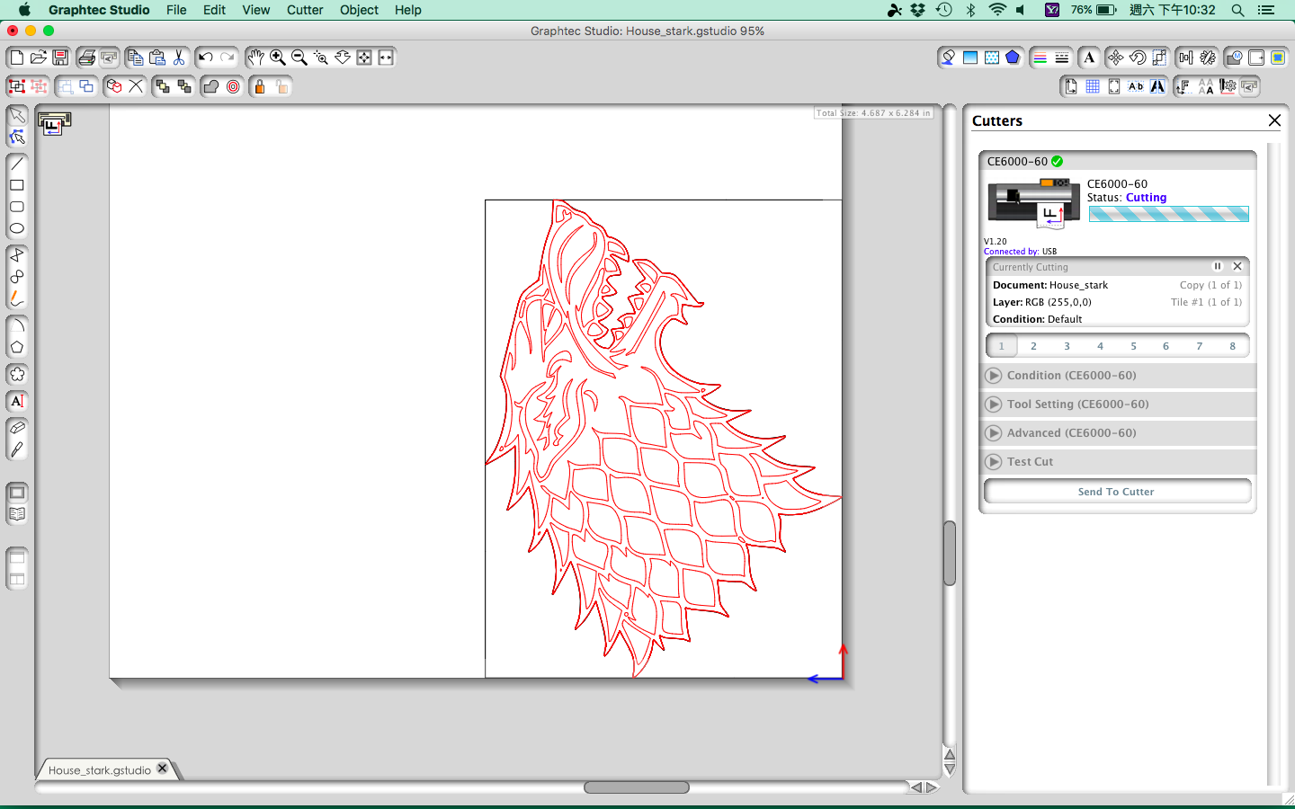
Task: Click the horizontal scrollbar thumb
Action: tap(637, 787)
